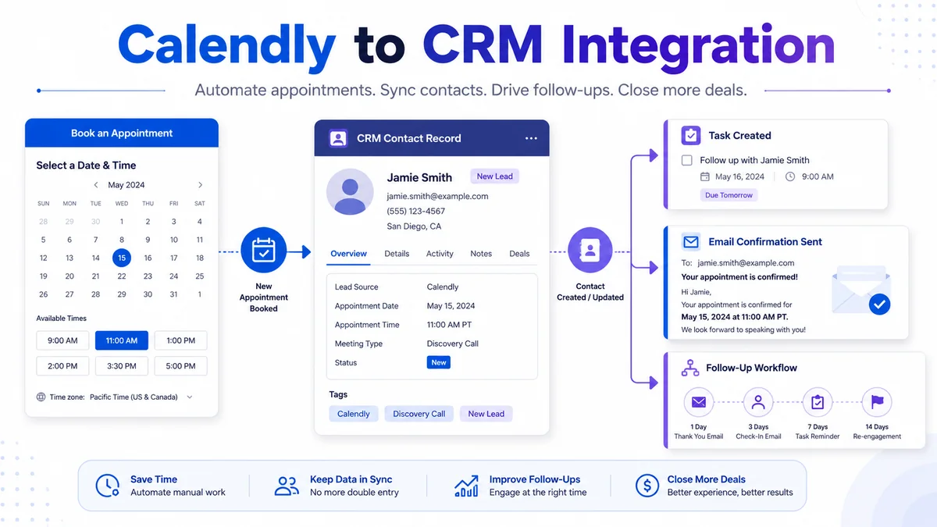Click the New Lead tag under Tags
The image size is (937, 527).
[486, 414]
